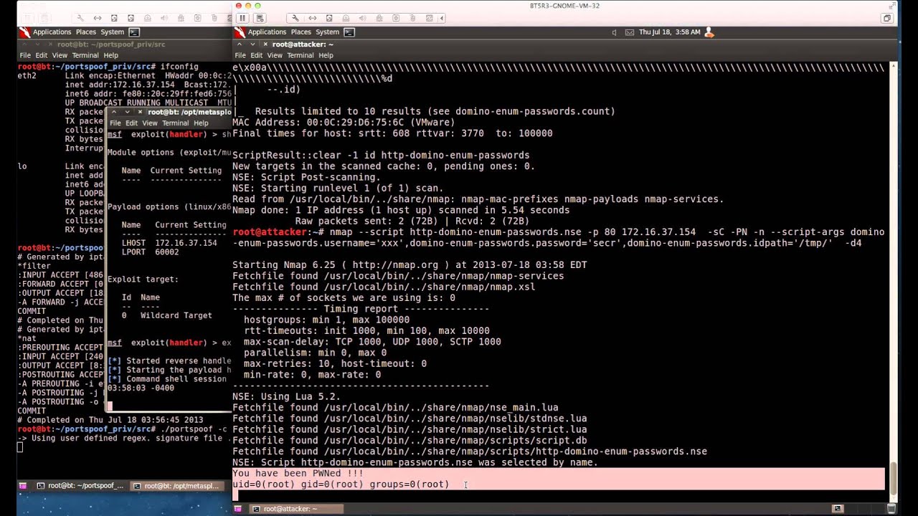Open System menu in attacker VM panel

coord(327,32)
